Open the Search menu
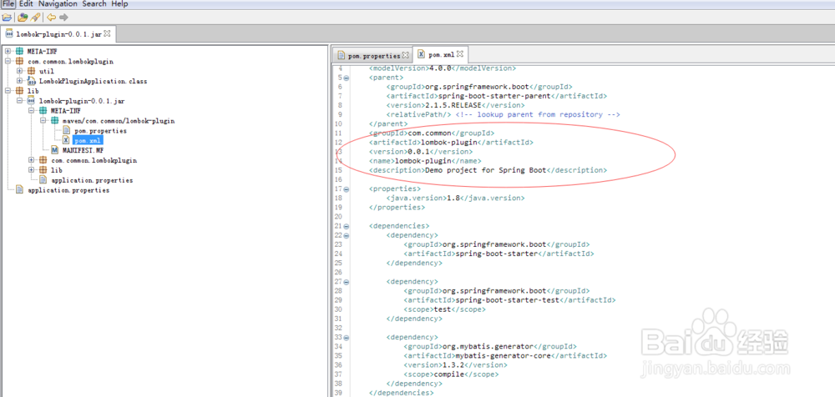This screenshot has width=835, height=397. (x=94, y=3)
